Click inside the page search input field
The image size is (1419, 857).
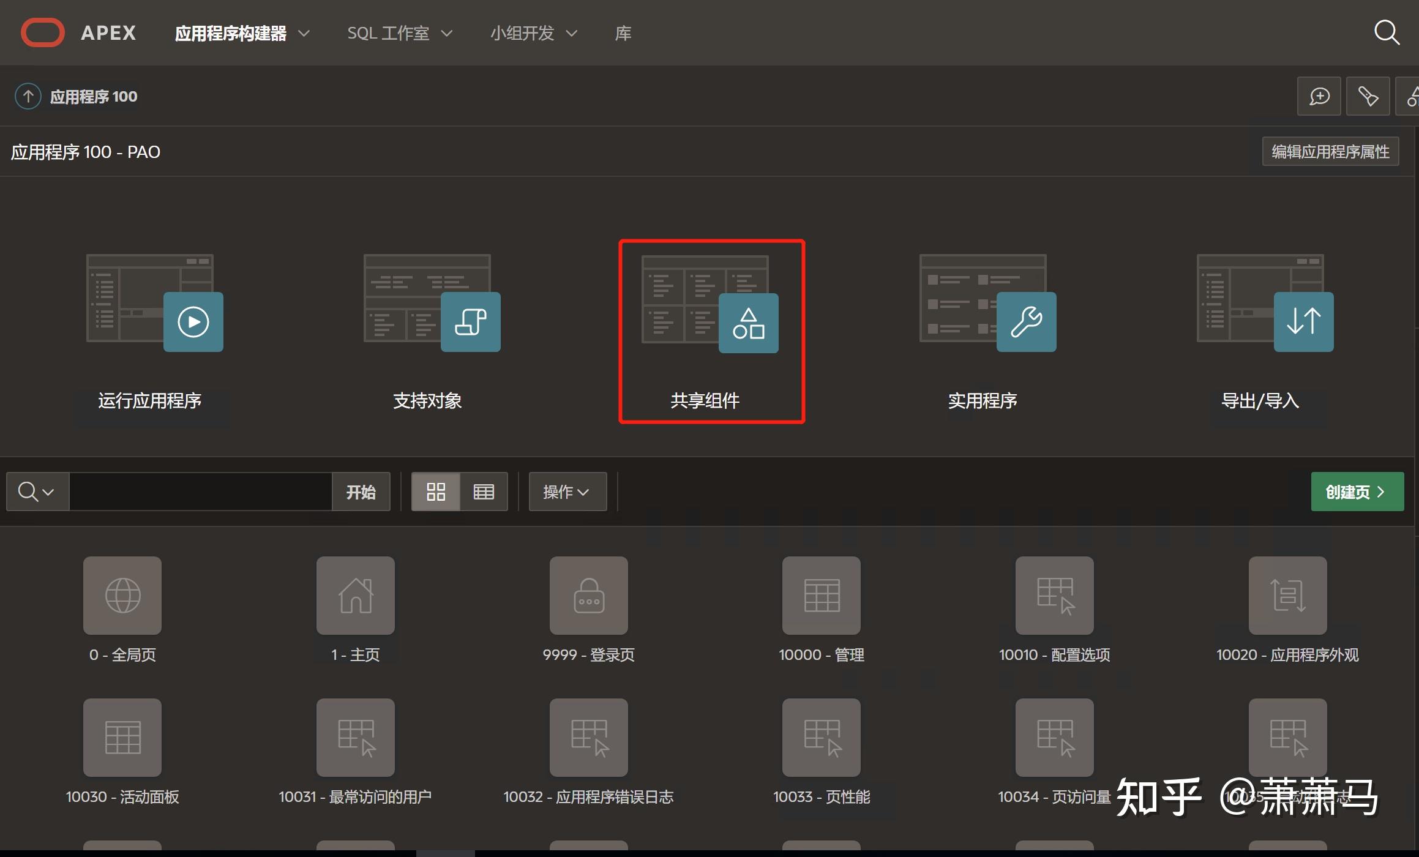click(x=202, y=491)
